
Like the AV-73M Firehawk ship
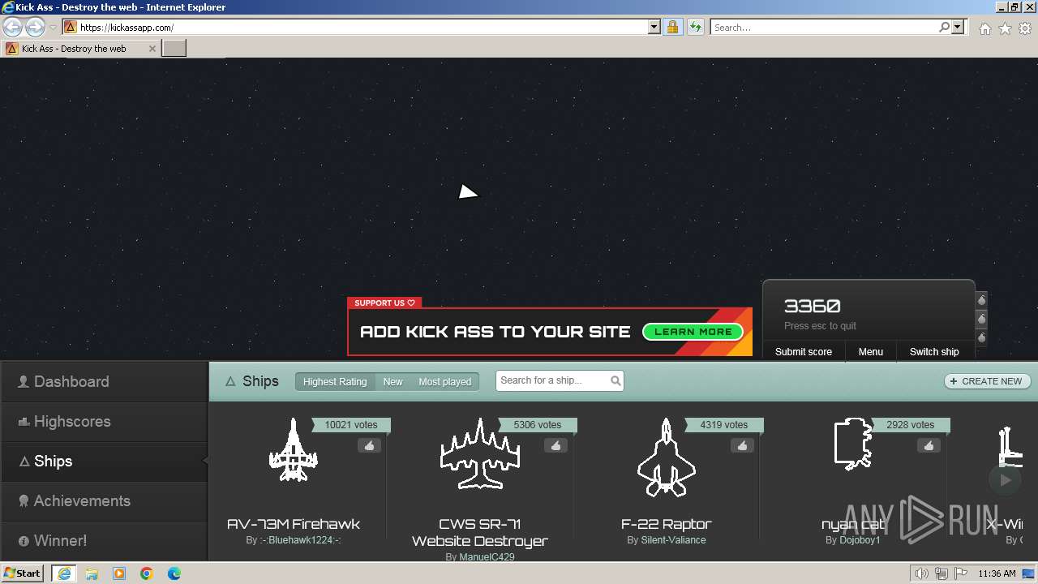369,445
